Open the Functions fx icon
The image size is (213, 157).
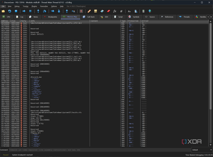115,11
